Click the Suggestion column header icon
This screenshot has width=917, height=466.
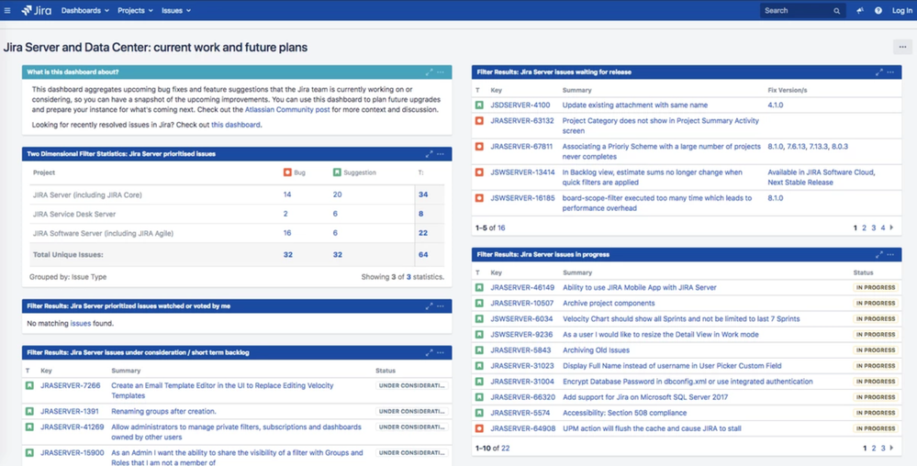tap(337, 172)
